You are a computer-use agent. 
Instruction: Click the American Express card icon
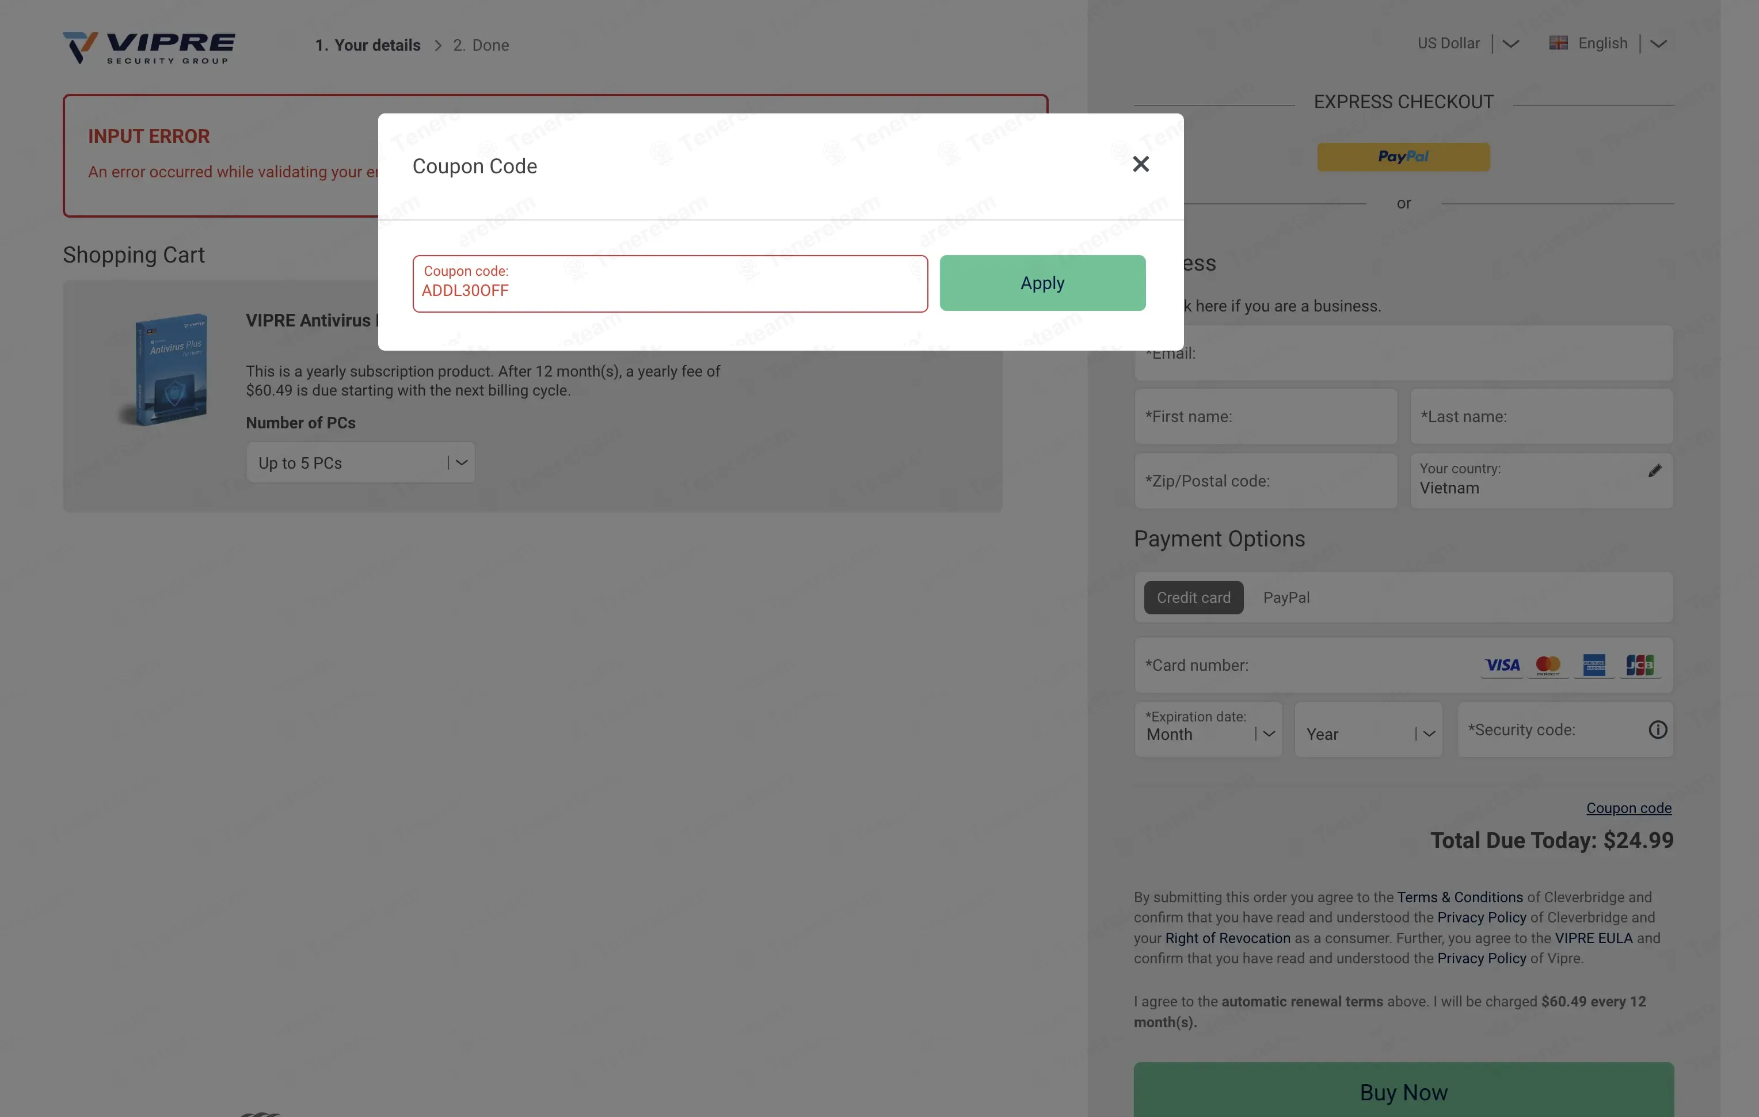[x=1593, y=666]
